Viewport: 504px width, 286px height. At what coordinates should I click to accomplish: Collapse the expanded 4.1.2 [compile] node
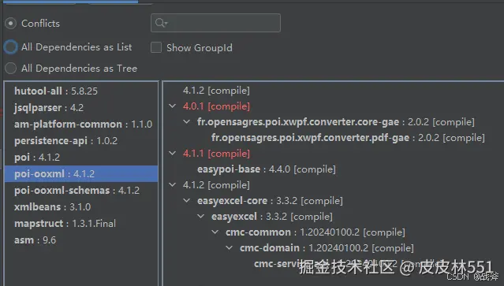coord(173,184)
